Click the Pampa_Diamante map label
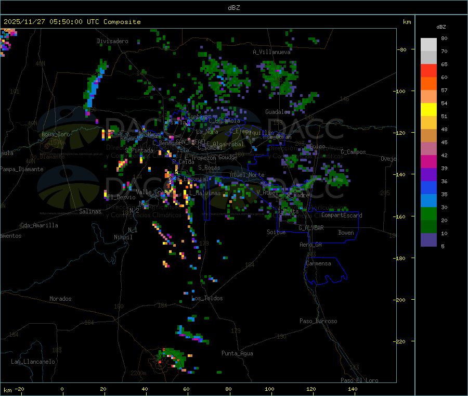Image resolution: width=468 pixels, height=396 pixels. click(x=22, y=169)
